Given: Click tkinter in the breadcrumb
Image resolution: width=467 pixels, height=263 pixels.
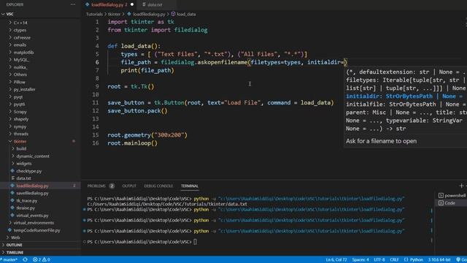Looking at the screenshot, I should (114, 14).
